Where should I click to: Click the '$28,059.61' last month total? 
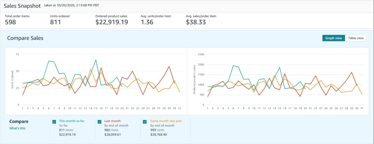coord(112,134)
